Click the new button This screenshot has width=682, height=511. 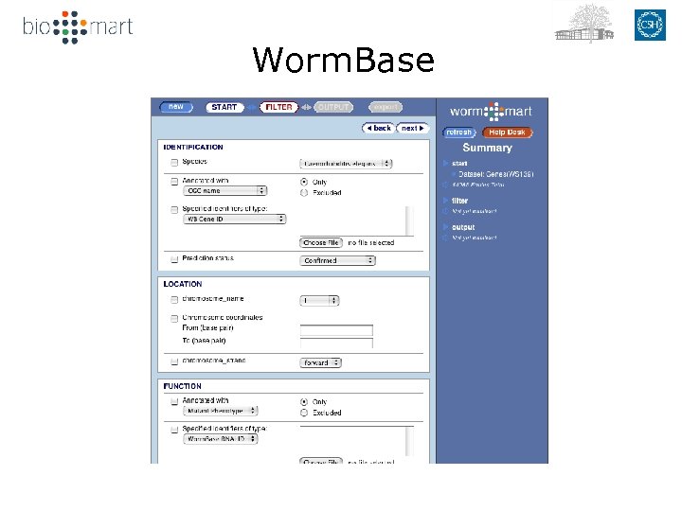point(176,107)
